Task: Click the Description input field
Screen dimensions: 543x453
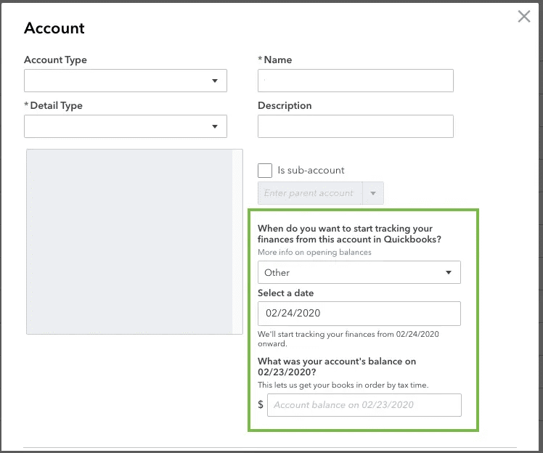Action: pyautogui.click(x=356, y=126)
